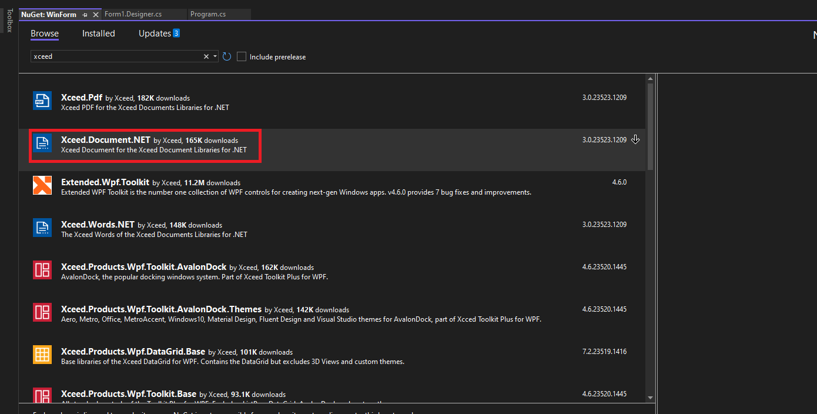Download Xceed.Document.NET via the arrow icon
Viewport: 817px width, 414px height.
[635, 139]
